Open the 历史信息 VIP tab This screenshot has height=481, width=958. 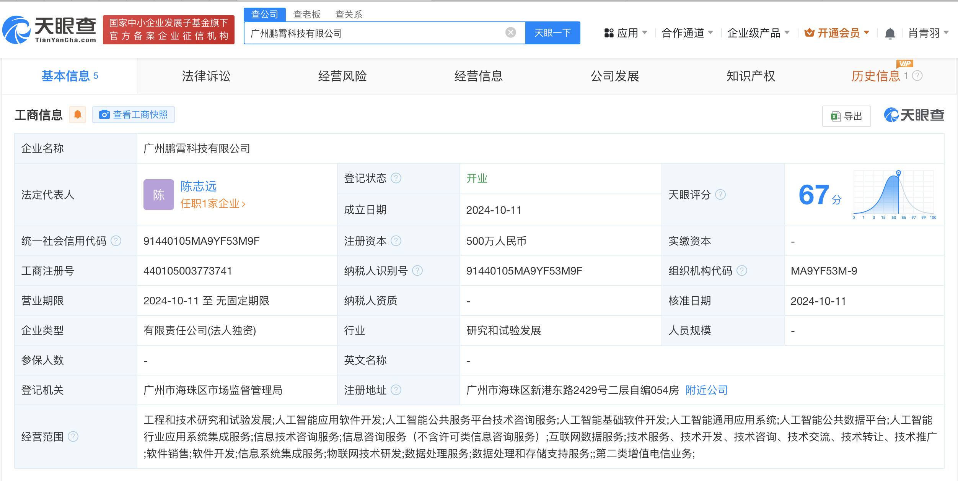click(x=876, y=76)
